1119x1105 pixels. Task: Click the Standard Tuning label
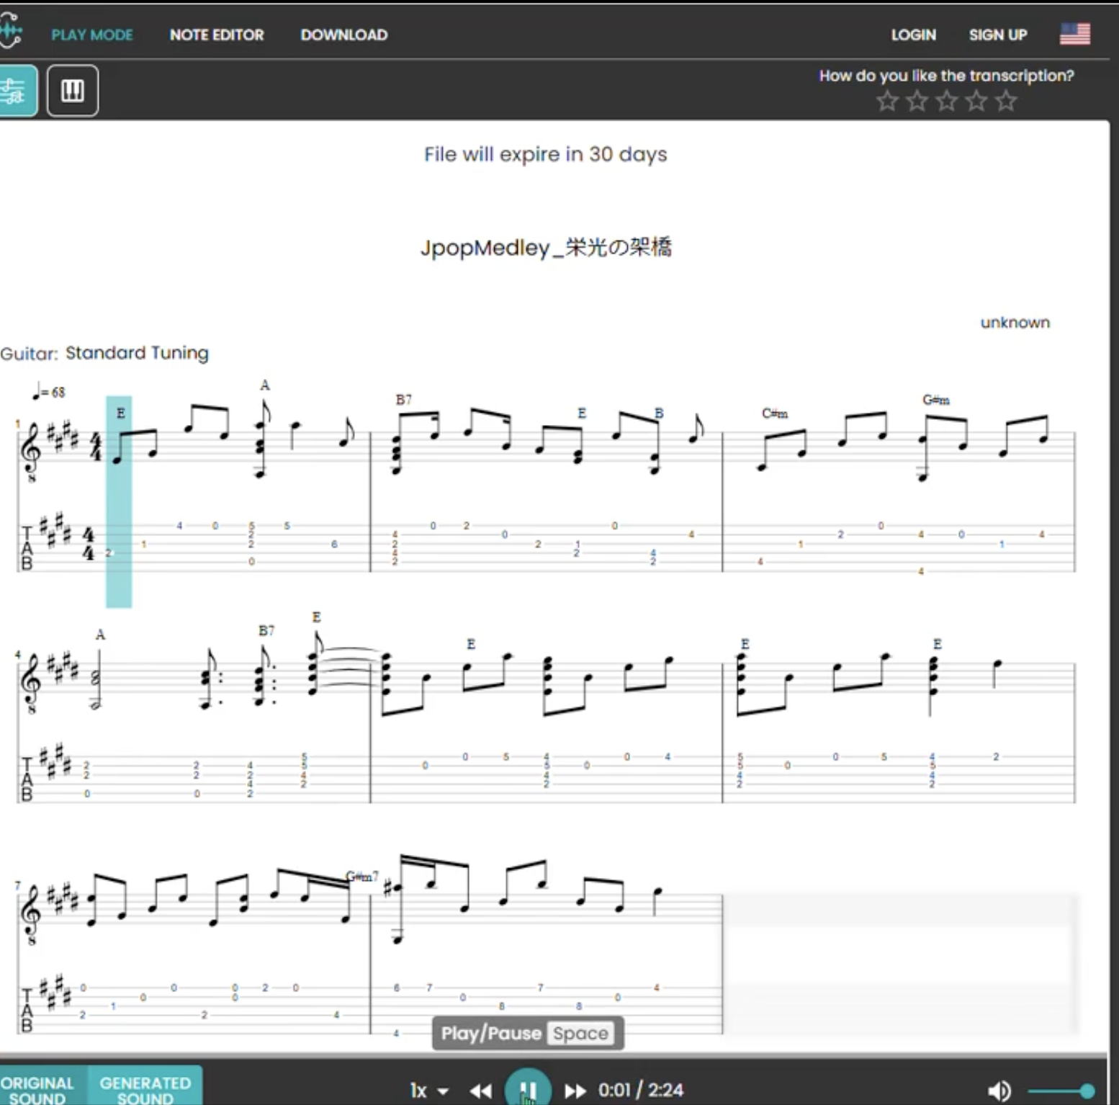coord(137,353)
